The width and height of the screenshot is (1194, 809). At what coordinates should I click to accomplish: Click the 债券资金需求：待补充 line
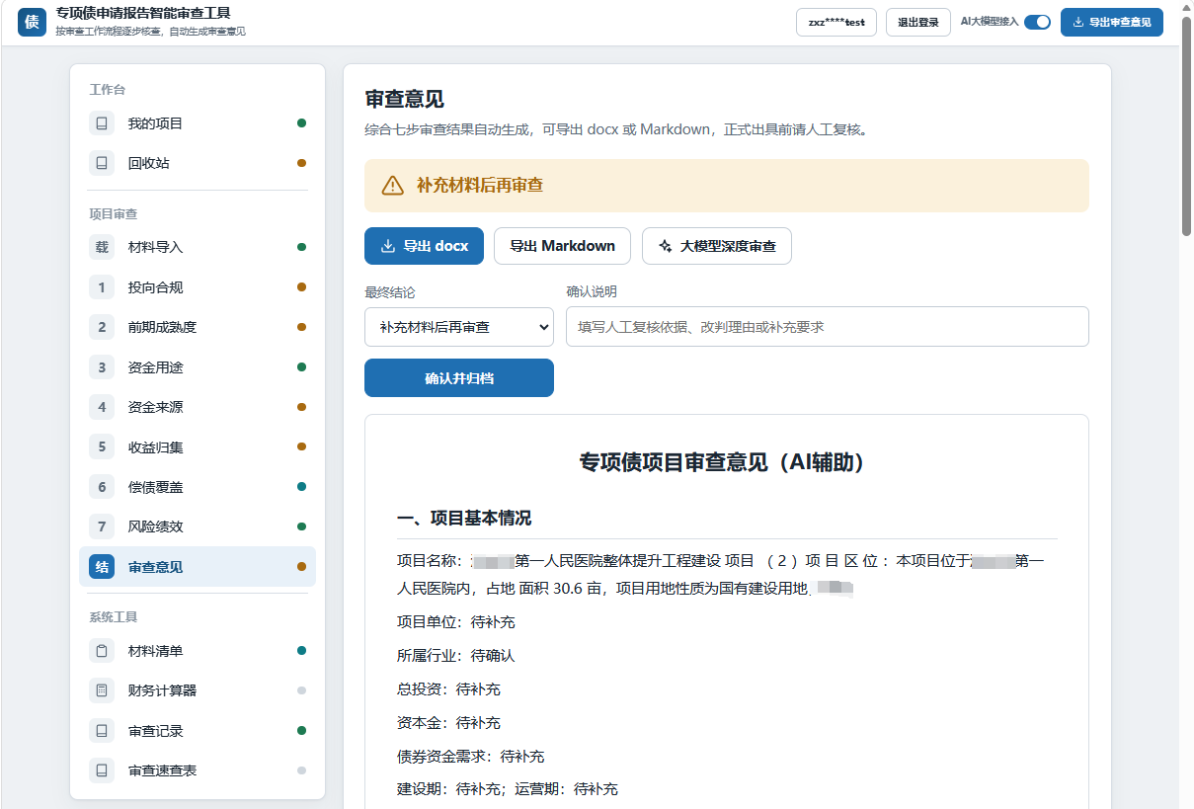[x=471, y=757]
